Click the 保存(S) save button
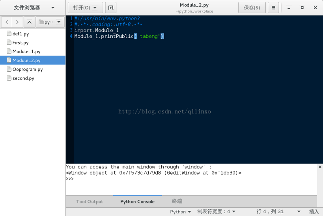 [x=252, y=7]
